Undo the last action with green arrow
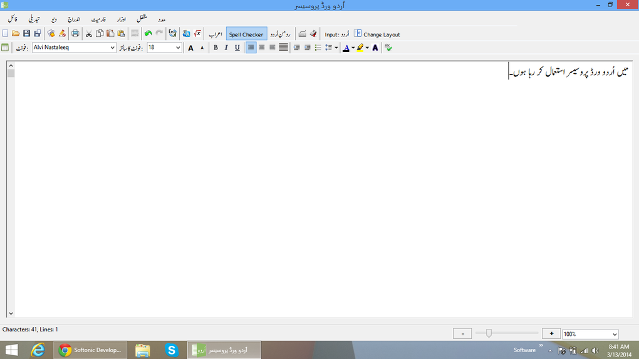Viewport: 639px width, 359px height. [148, 33]
